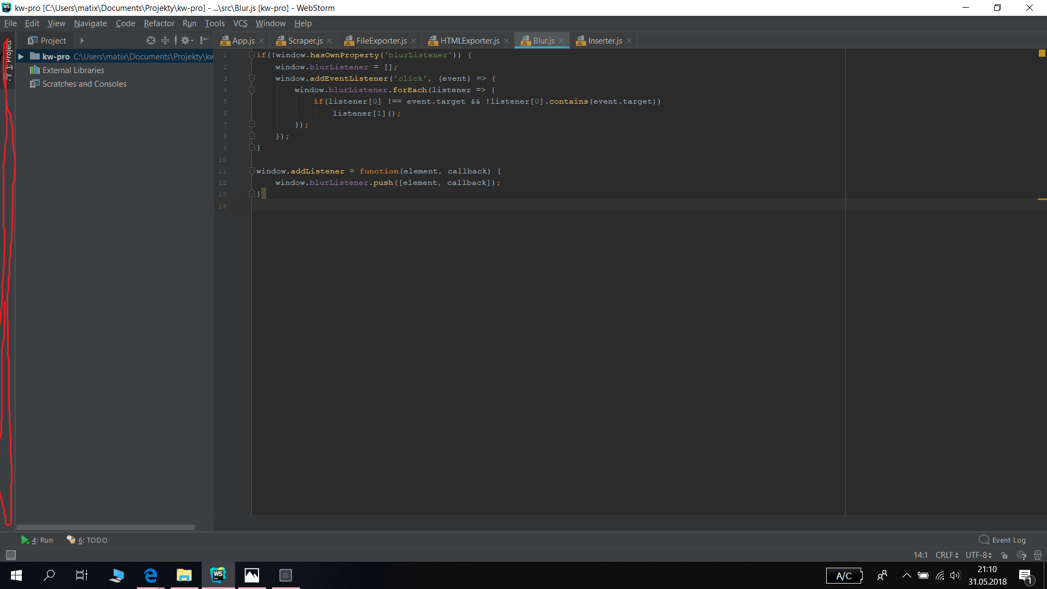1047x589 pixels.
Task: Locate current file with the crosshair icon
Action: pyautogui.click(x=151, y=40)
